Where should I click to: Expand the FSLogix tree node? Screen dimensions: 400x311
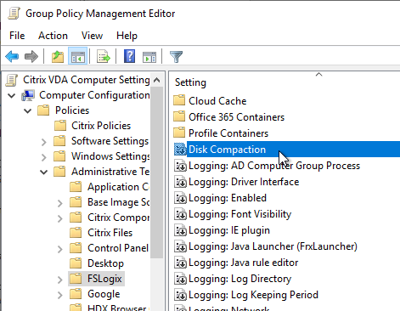(x=59, y=280)
